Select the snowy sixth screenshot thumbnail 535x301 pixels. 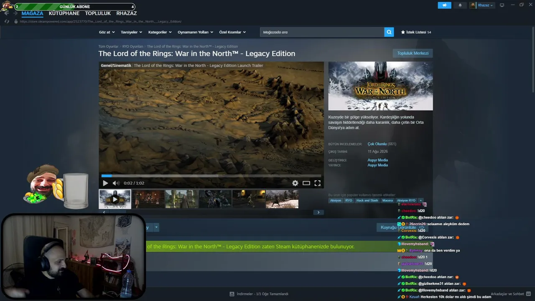282,199
